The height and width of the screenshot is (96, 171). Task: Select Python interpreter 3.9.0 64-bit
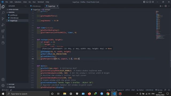tap(149, 90)
